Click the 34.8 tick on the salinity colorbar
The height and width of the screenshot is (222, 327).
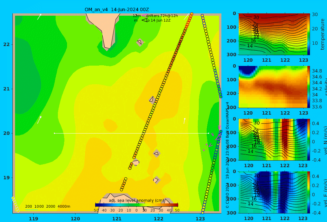[x=317, y=71]
